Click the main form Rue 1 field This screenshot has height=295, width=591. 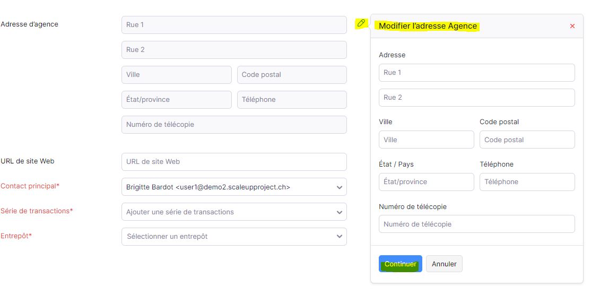click(234, 25)
